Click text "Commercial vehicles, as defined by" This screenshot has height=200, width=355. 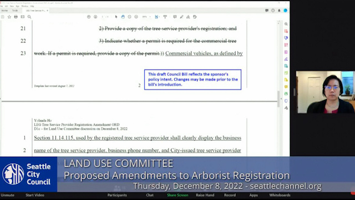pyautogui.click(x=204, y=53)
